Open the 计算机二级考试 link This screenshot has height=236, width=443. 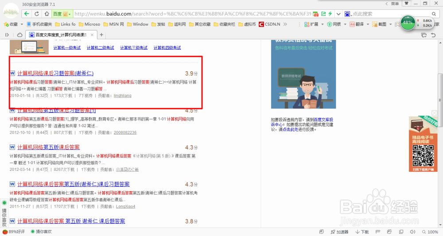[100, 48]
